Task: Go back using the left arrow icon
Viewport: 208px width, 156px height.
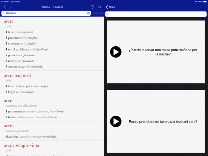Action: pyautogui.click(x=5, y=7)
